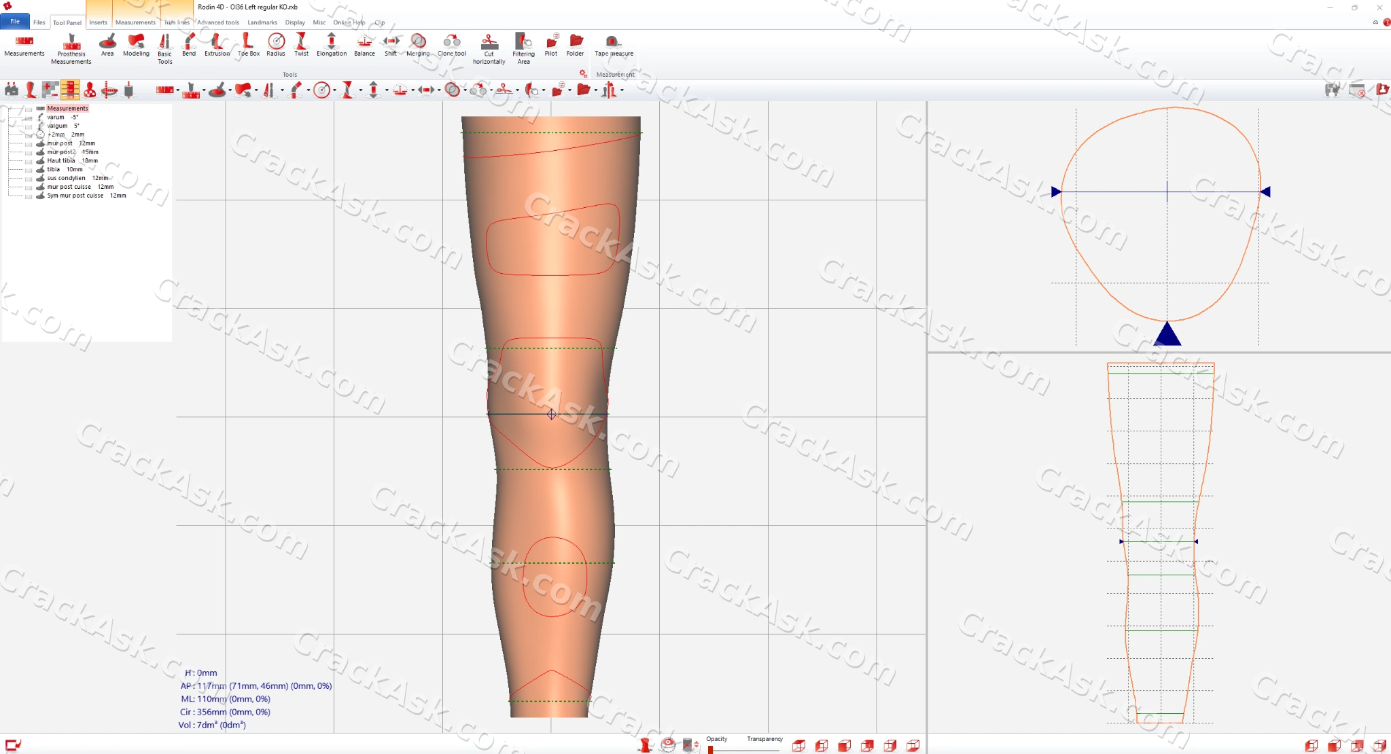This screenshot has height=754, width=1391.
Task: Toggle checkbox for mur post 12mm
Action: [x=29, y=144]
